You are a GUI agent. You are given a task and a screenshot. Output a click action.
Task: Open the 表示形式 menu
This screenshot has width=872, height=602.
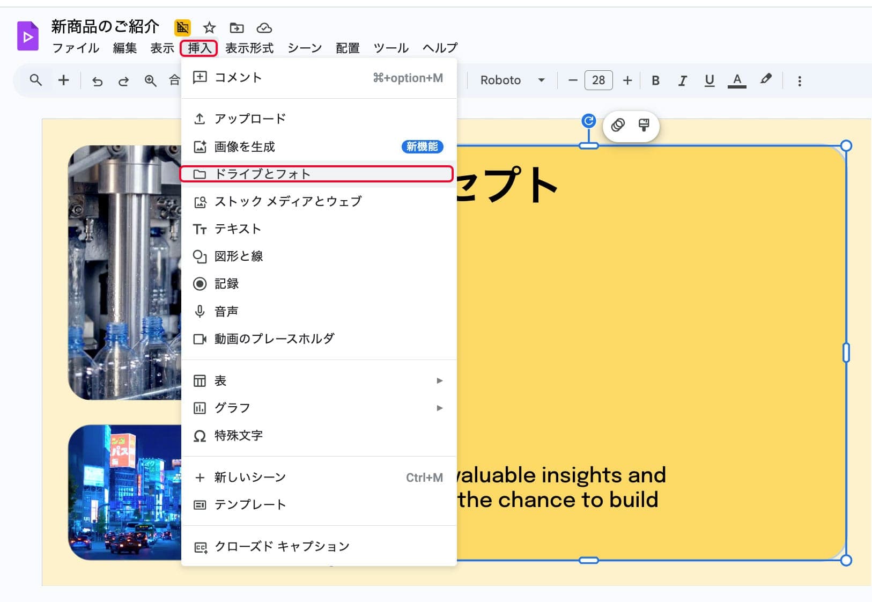click(249, 48)
